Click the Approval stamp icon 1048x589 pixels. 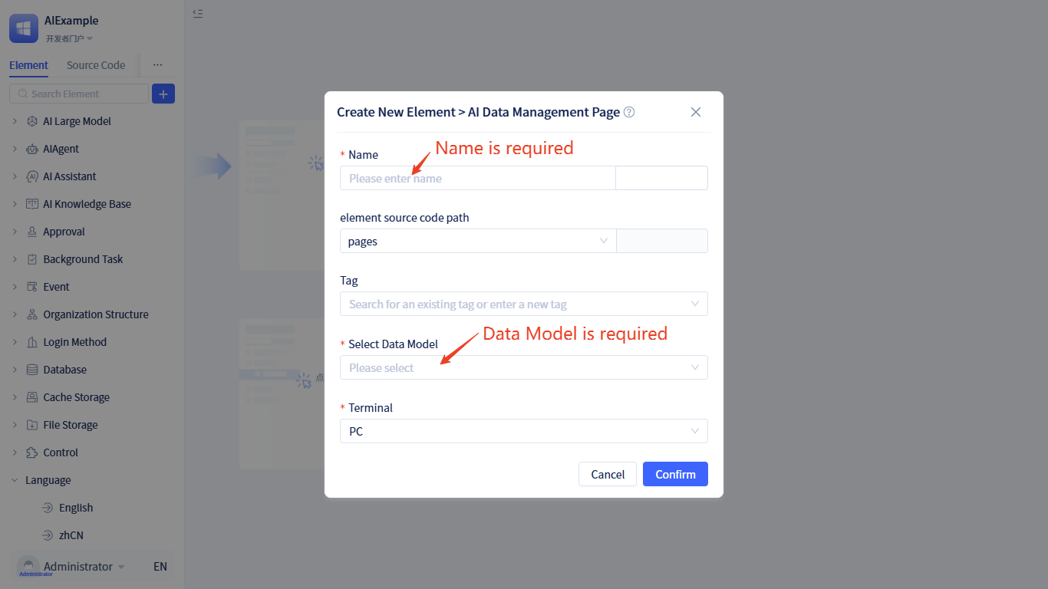[x=32, y=232]
